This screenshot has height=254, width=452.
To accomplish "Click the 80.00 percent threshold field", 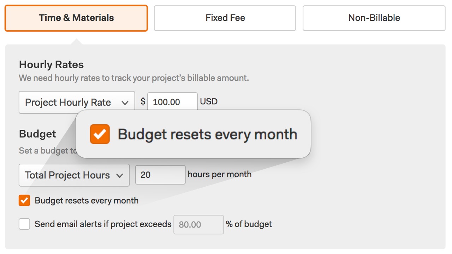I will coord(198,224).
